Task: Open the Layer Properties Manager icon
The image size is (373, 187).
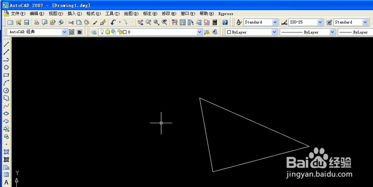Action: [x=94, y=32]
